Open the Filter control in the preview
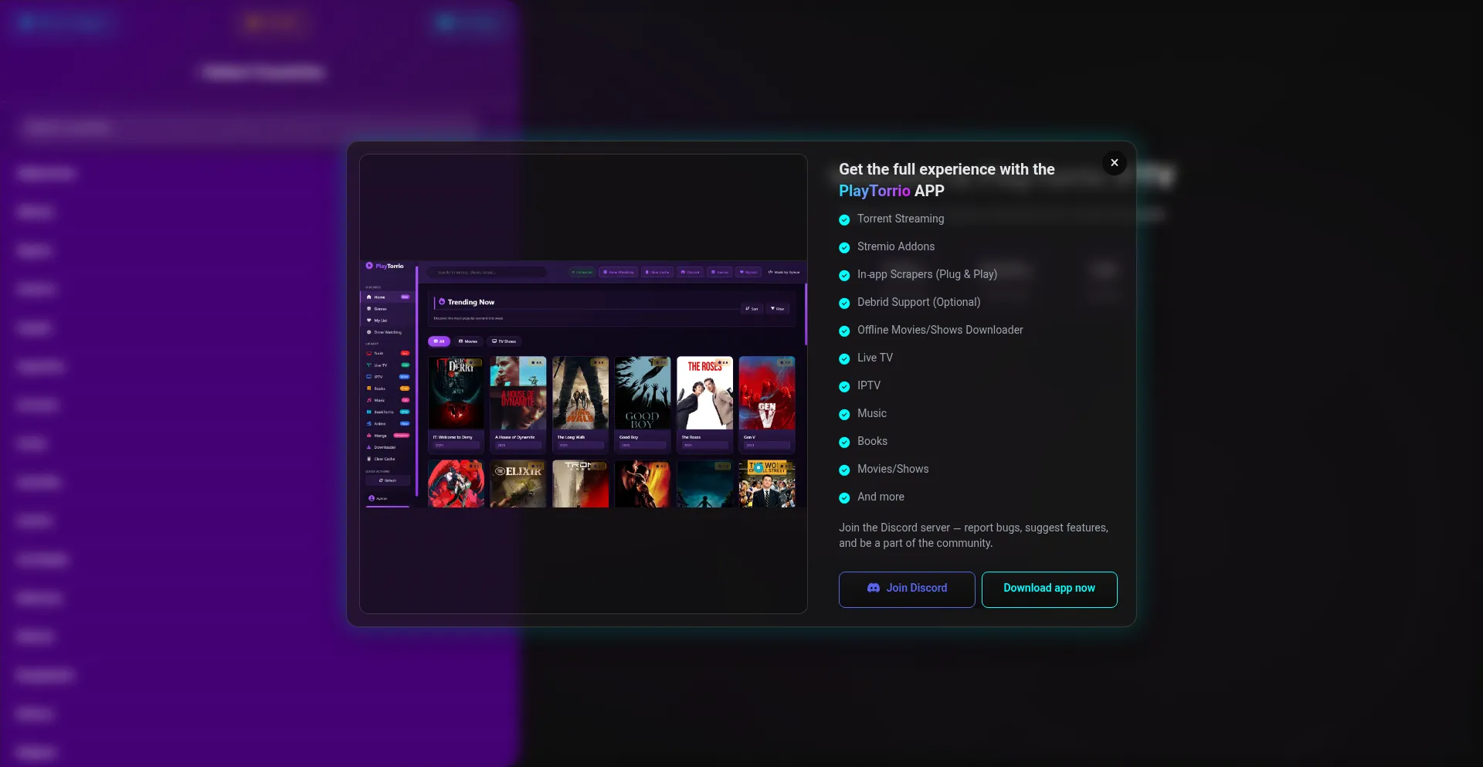Viewport: 1483px width, 767px height. [777, 309]
